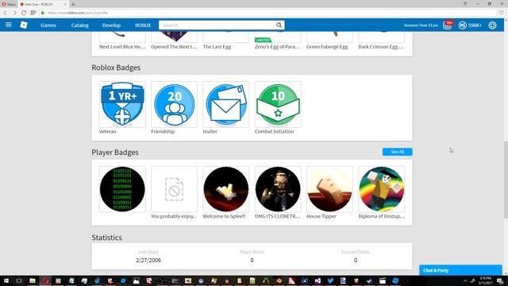Viewport: 508px width, 286px height.
Task: Open the Welcome to Spleef! badge thumbnail
Action: pyautogui.click(x=226, y=189)
